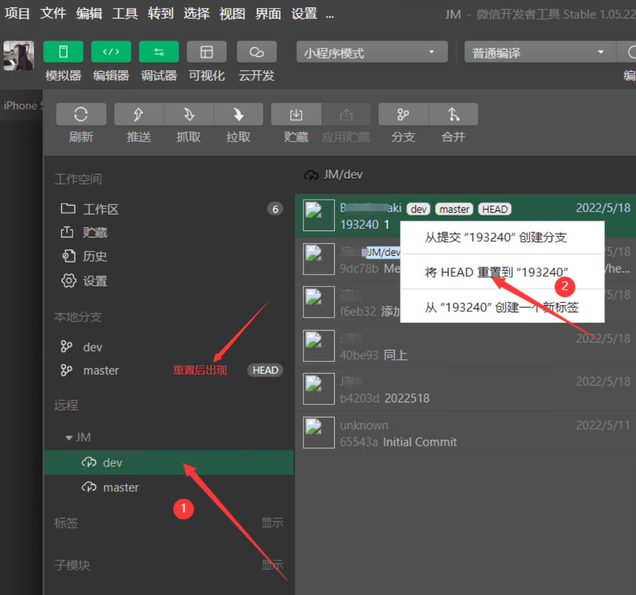Open the 小程序模式 mode dropdown
This screenshot has width=636, height=595.
(x=372, y=52)
